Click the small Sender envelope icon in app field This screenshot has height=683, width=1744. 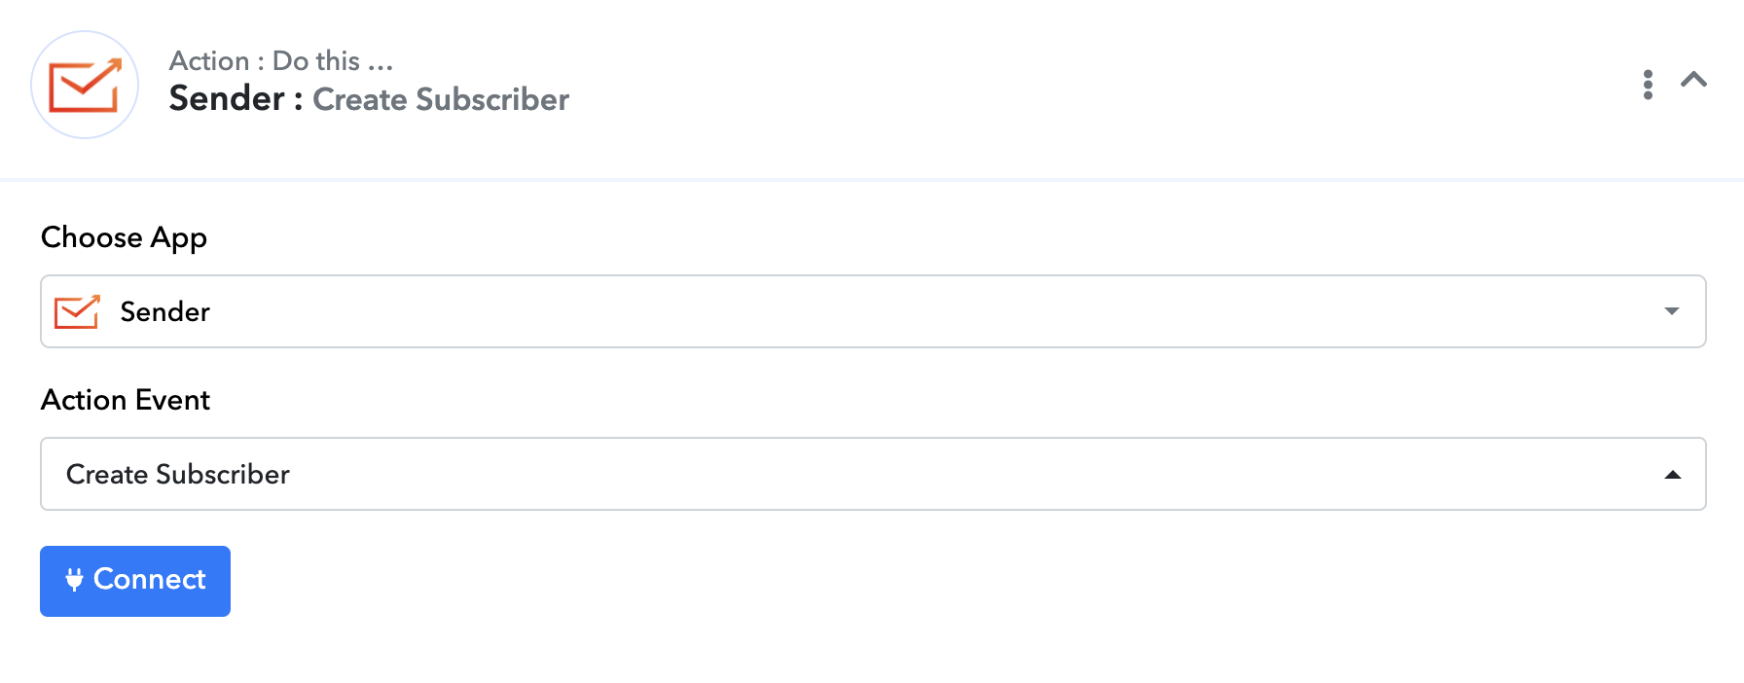pyautogui.click(x=77, y=311)
